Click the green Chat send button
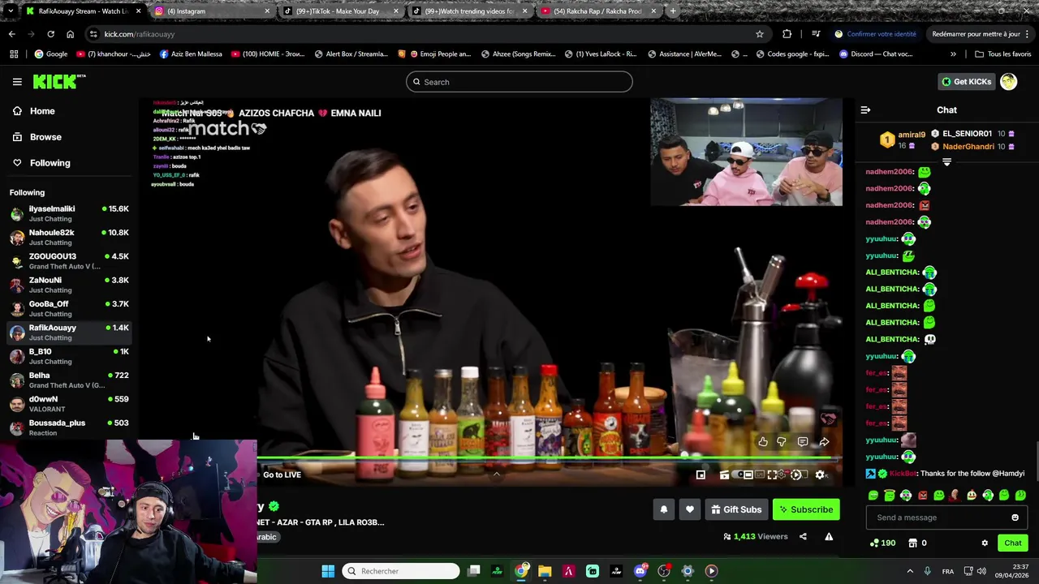The height and width of the screenshot is (584, 1039). click(x=1013, y=543)
